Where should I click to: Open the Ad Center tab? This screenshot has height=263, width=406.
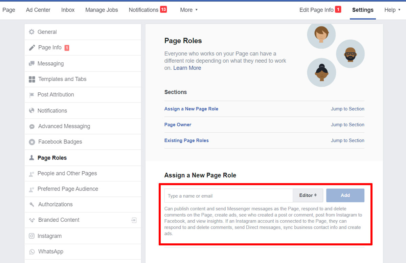pyautogui.click(x=38, y=10)
